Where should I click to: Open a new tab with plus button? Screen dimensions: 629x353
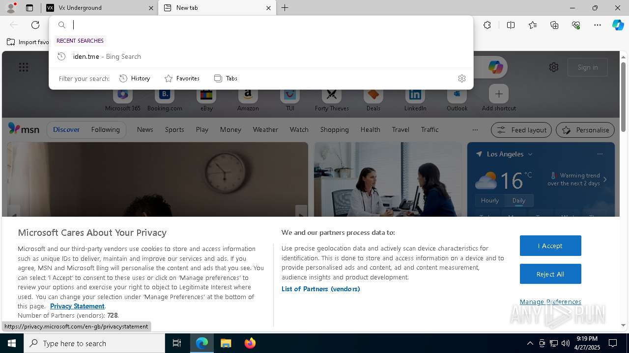(285, 8)
